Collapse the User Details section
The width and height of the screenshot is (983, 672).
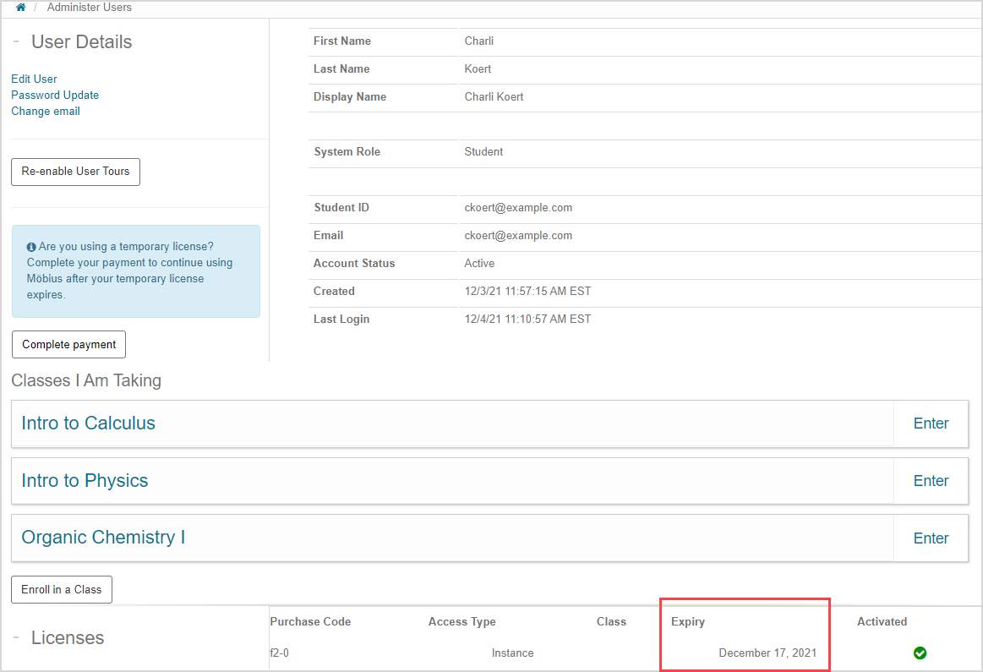pos(16,42)
